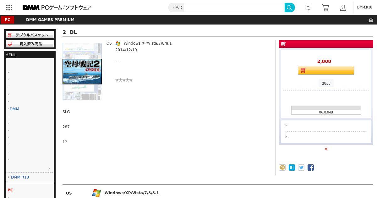The image size is (377, 198).
Task: Share on the Facebook icon
Action: coord(311,168)
